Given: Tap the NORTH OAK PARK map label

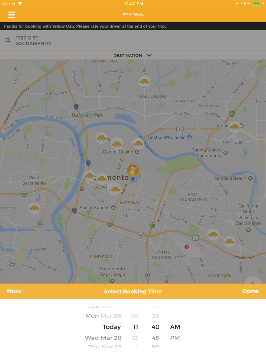Looking at the screenshot, I should 161,255.
